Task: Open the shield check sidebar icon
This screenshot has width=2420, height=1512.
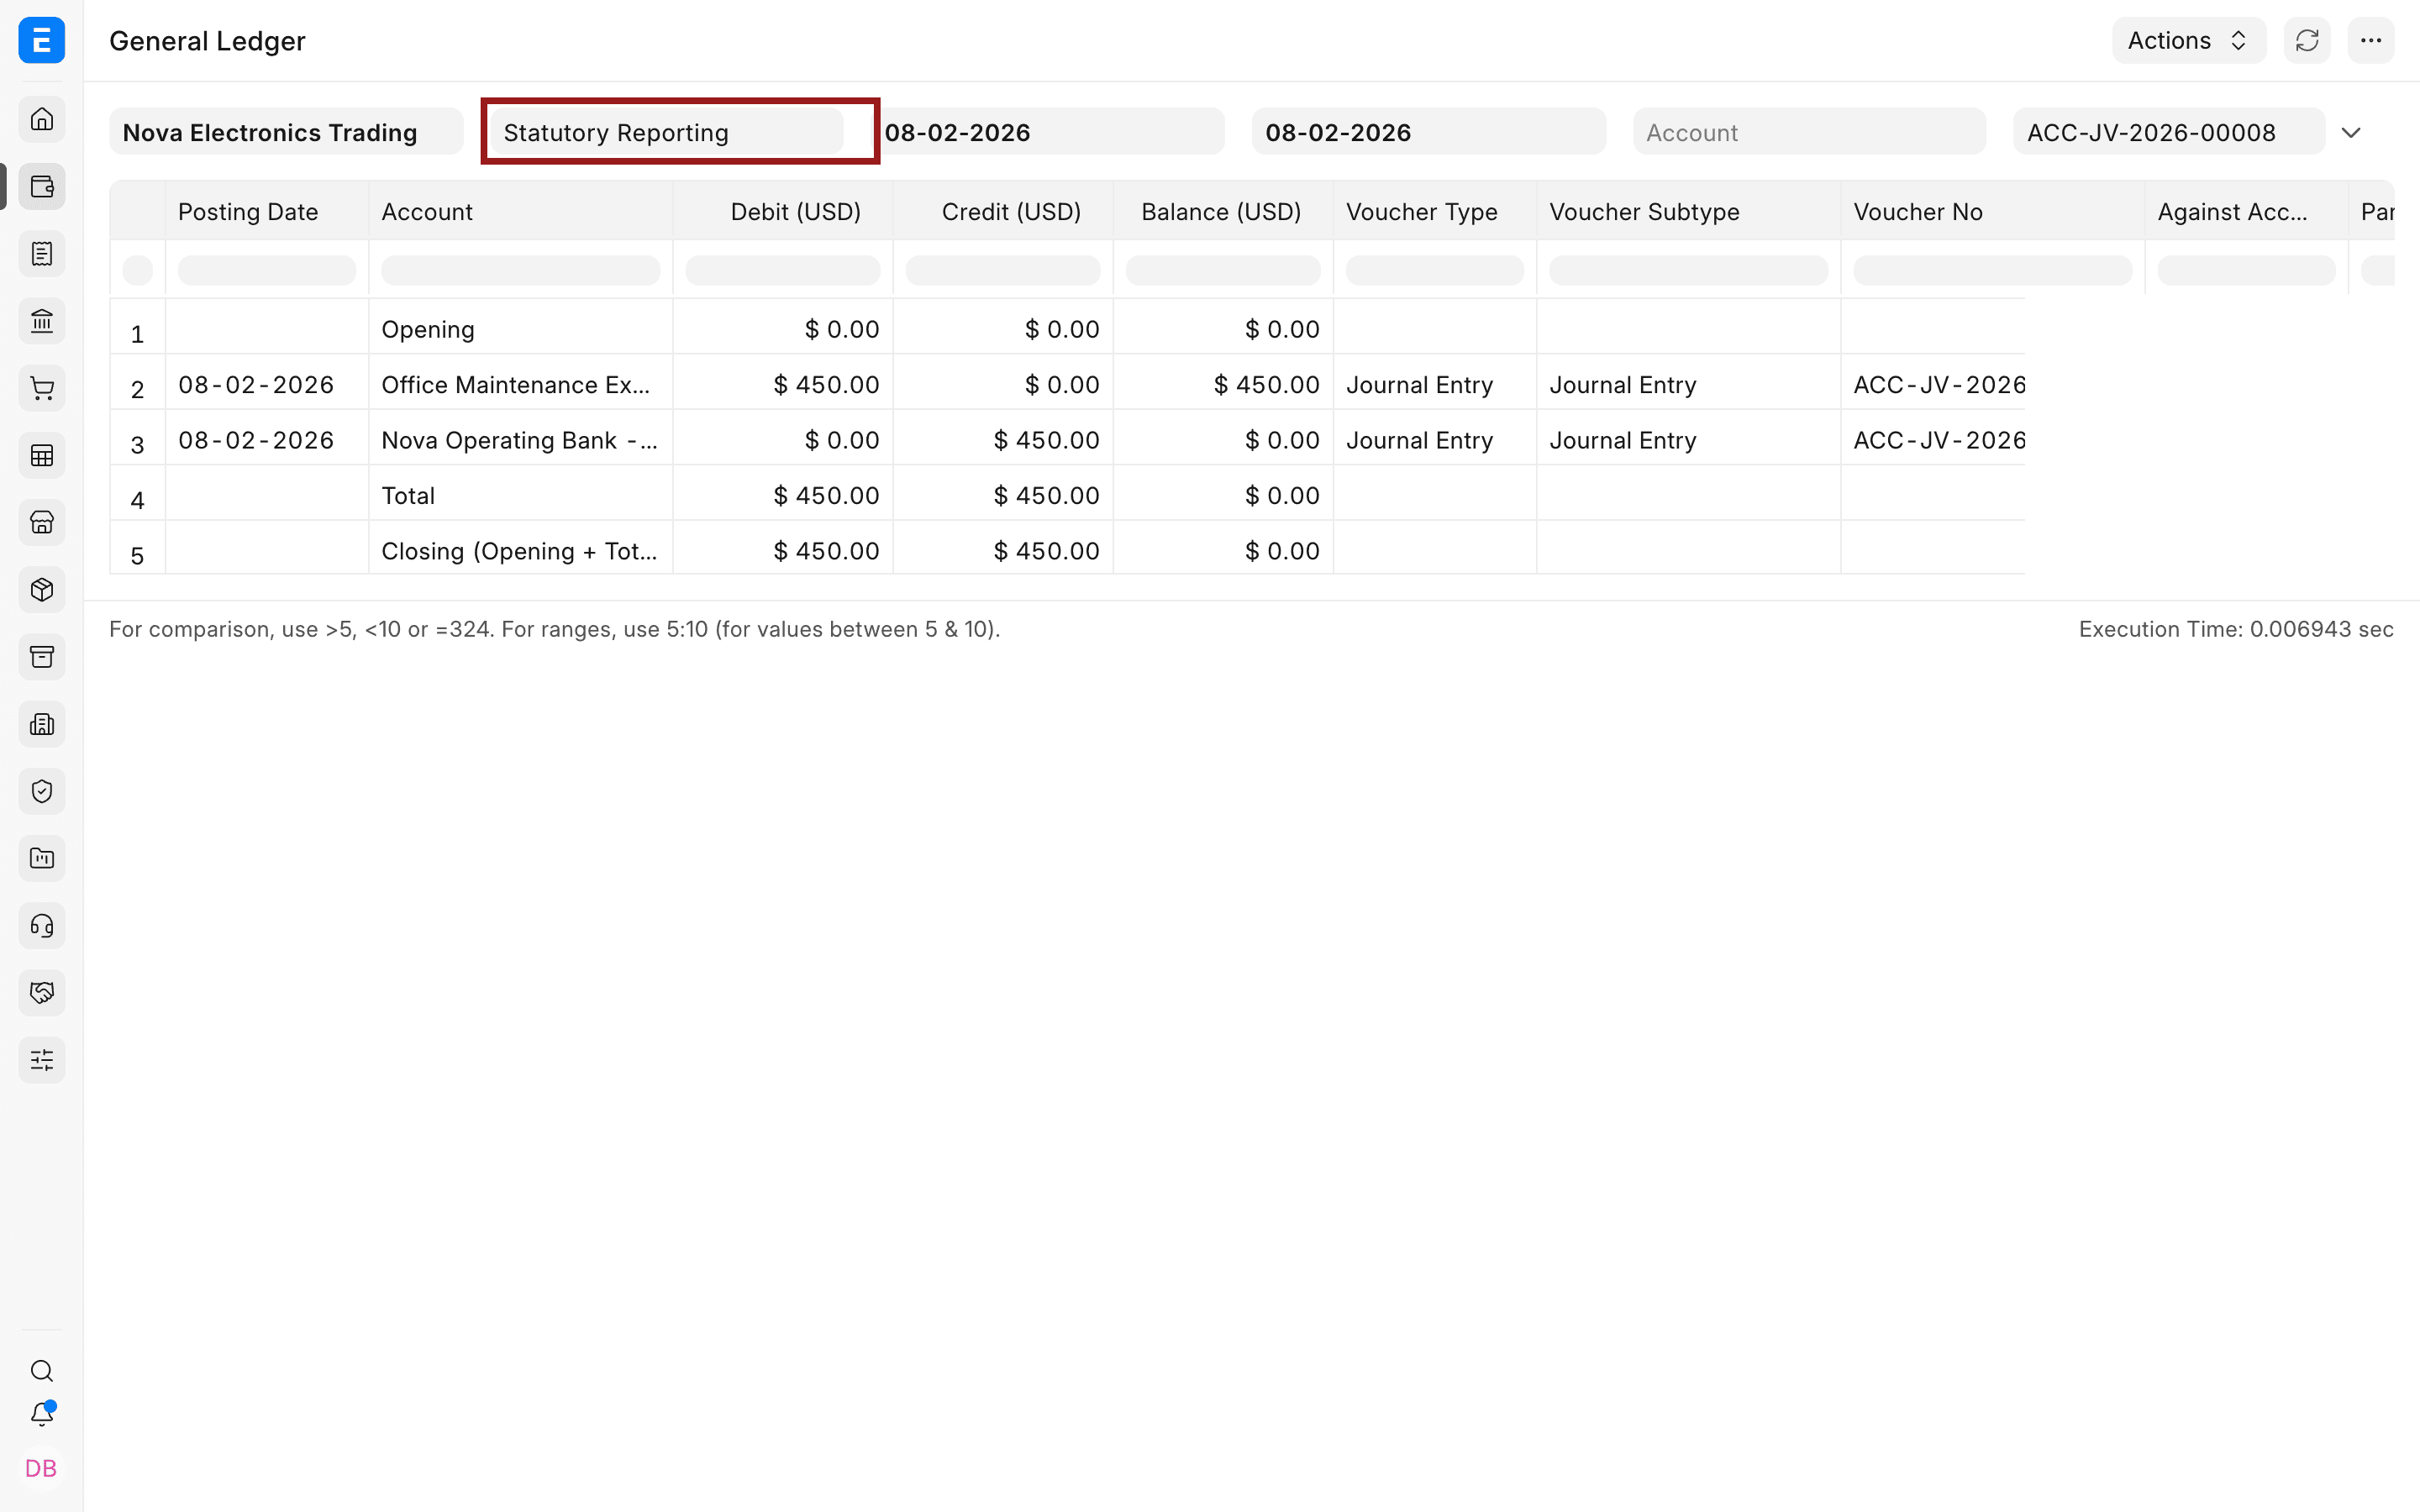Action: point(42,791)
